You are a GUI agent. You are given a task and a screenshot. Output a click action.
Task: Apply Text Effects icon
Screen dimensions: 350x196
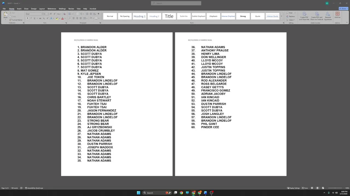[x=51, y=18]
